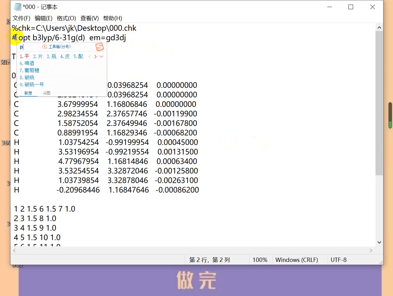
Task: Click the value 2.37657746
Action: (x=127, y=114)
